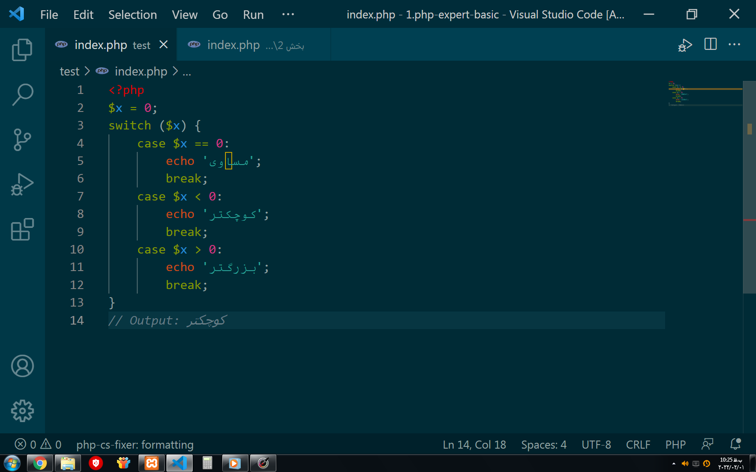Image resolution: width=756 pixels, height=472 pixels.
Task: Click the taskbar clock and date
Action: (x=731, y=463)
